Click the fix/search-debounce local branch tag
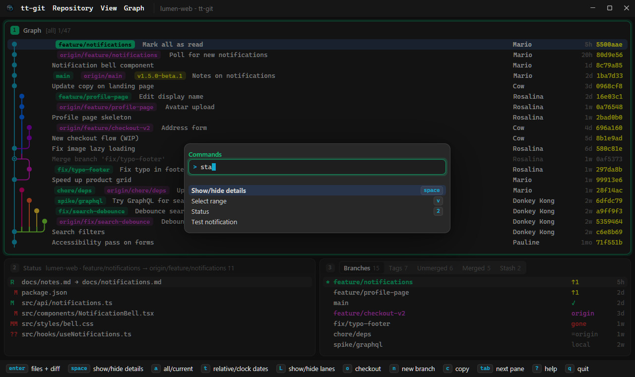This screenshot has height=377, width=635. pos(92,211)
